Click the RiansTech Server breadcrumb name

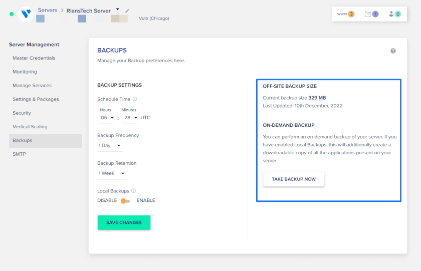pos(89,11)
